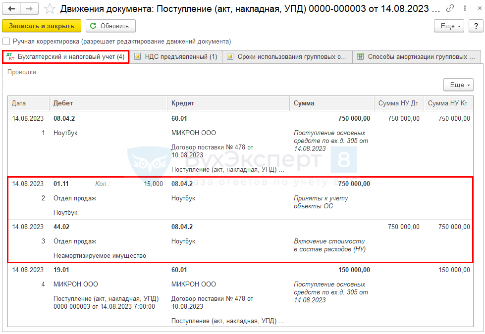The image size is (485, 334).
Task: Open the Еще dropdown above the entries table
Action: pos(458,85)
